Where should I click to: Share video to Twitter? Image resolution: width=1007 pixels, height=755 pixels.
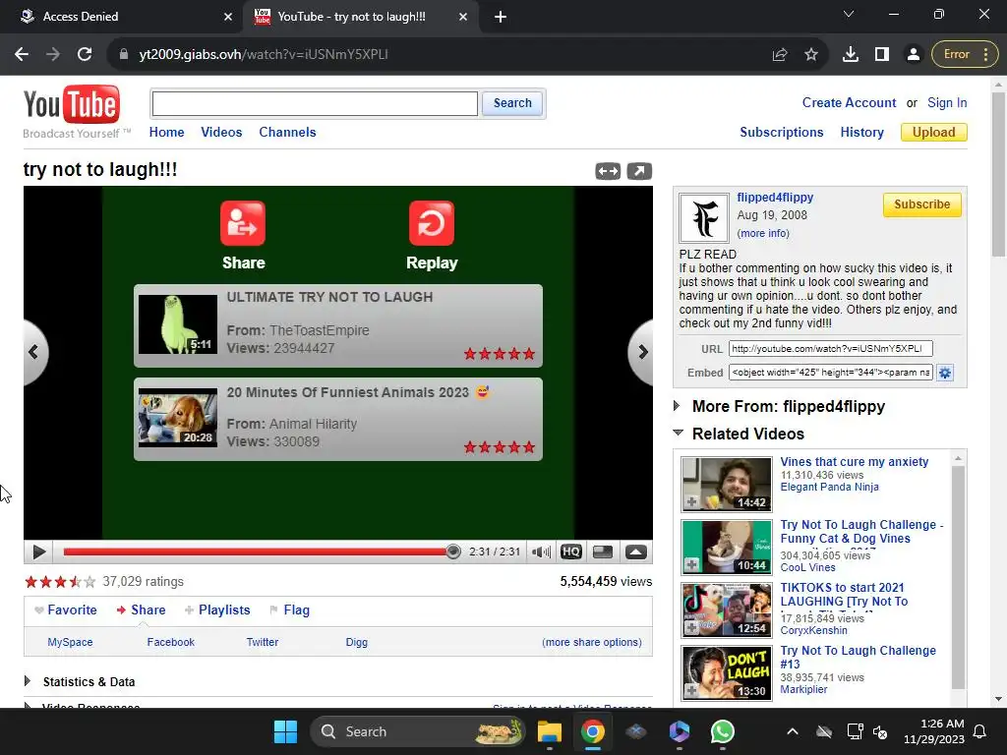[263, 642]
